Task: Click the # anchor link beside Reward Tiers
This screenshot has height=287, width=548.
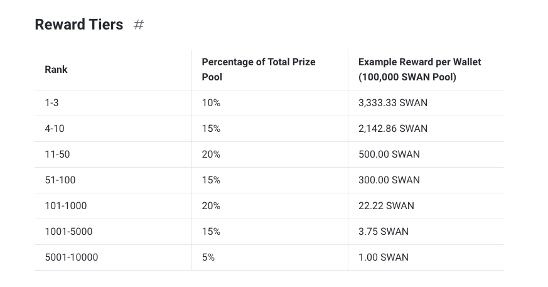Action: [139, 25]
